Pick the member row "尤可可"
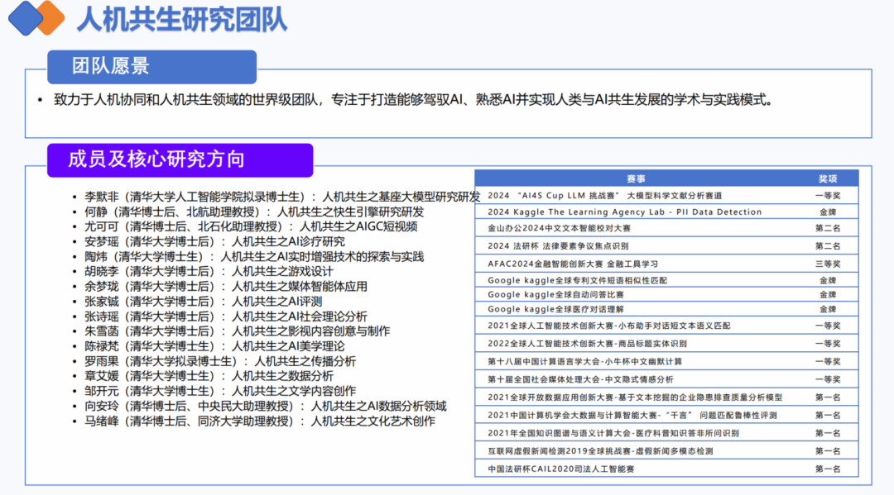894x495 pixels. [x=251, y=226]
